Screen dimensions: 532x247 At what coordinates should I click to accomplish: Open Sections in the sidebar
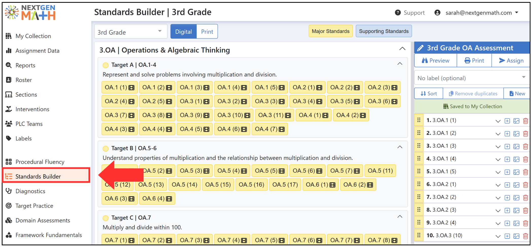(x=26, y=95)
